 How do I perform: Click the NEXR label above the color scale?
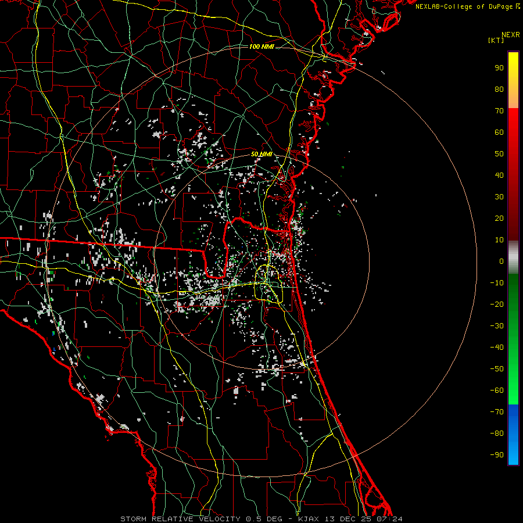510,35
